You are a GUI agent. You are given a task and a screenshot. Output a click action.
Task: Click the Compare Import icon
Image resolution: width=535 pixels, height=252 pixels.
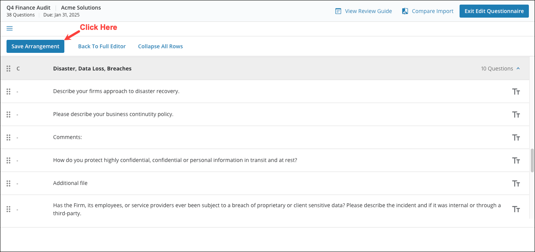405,11
